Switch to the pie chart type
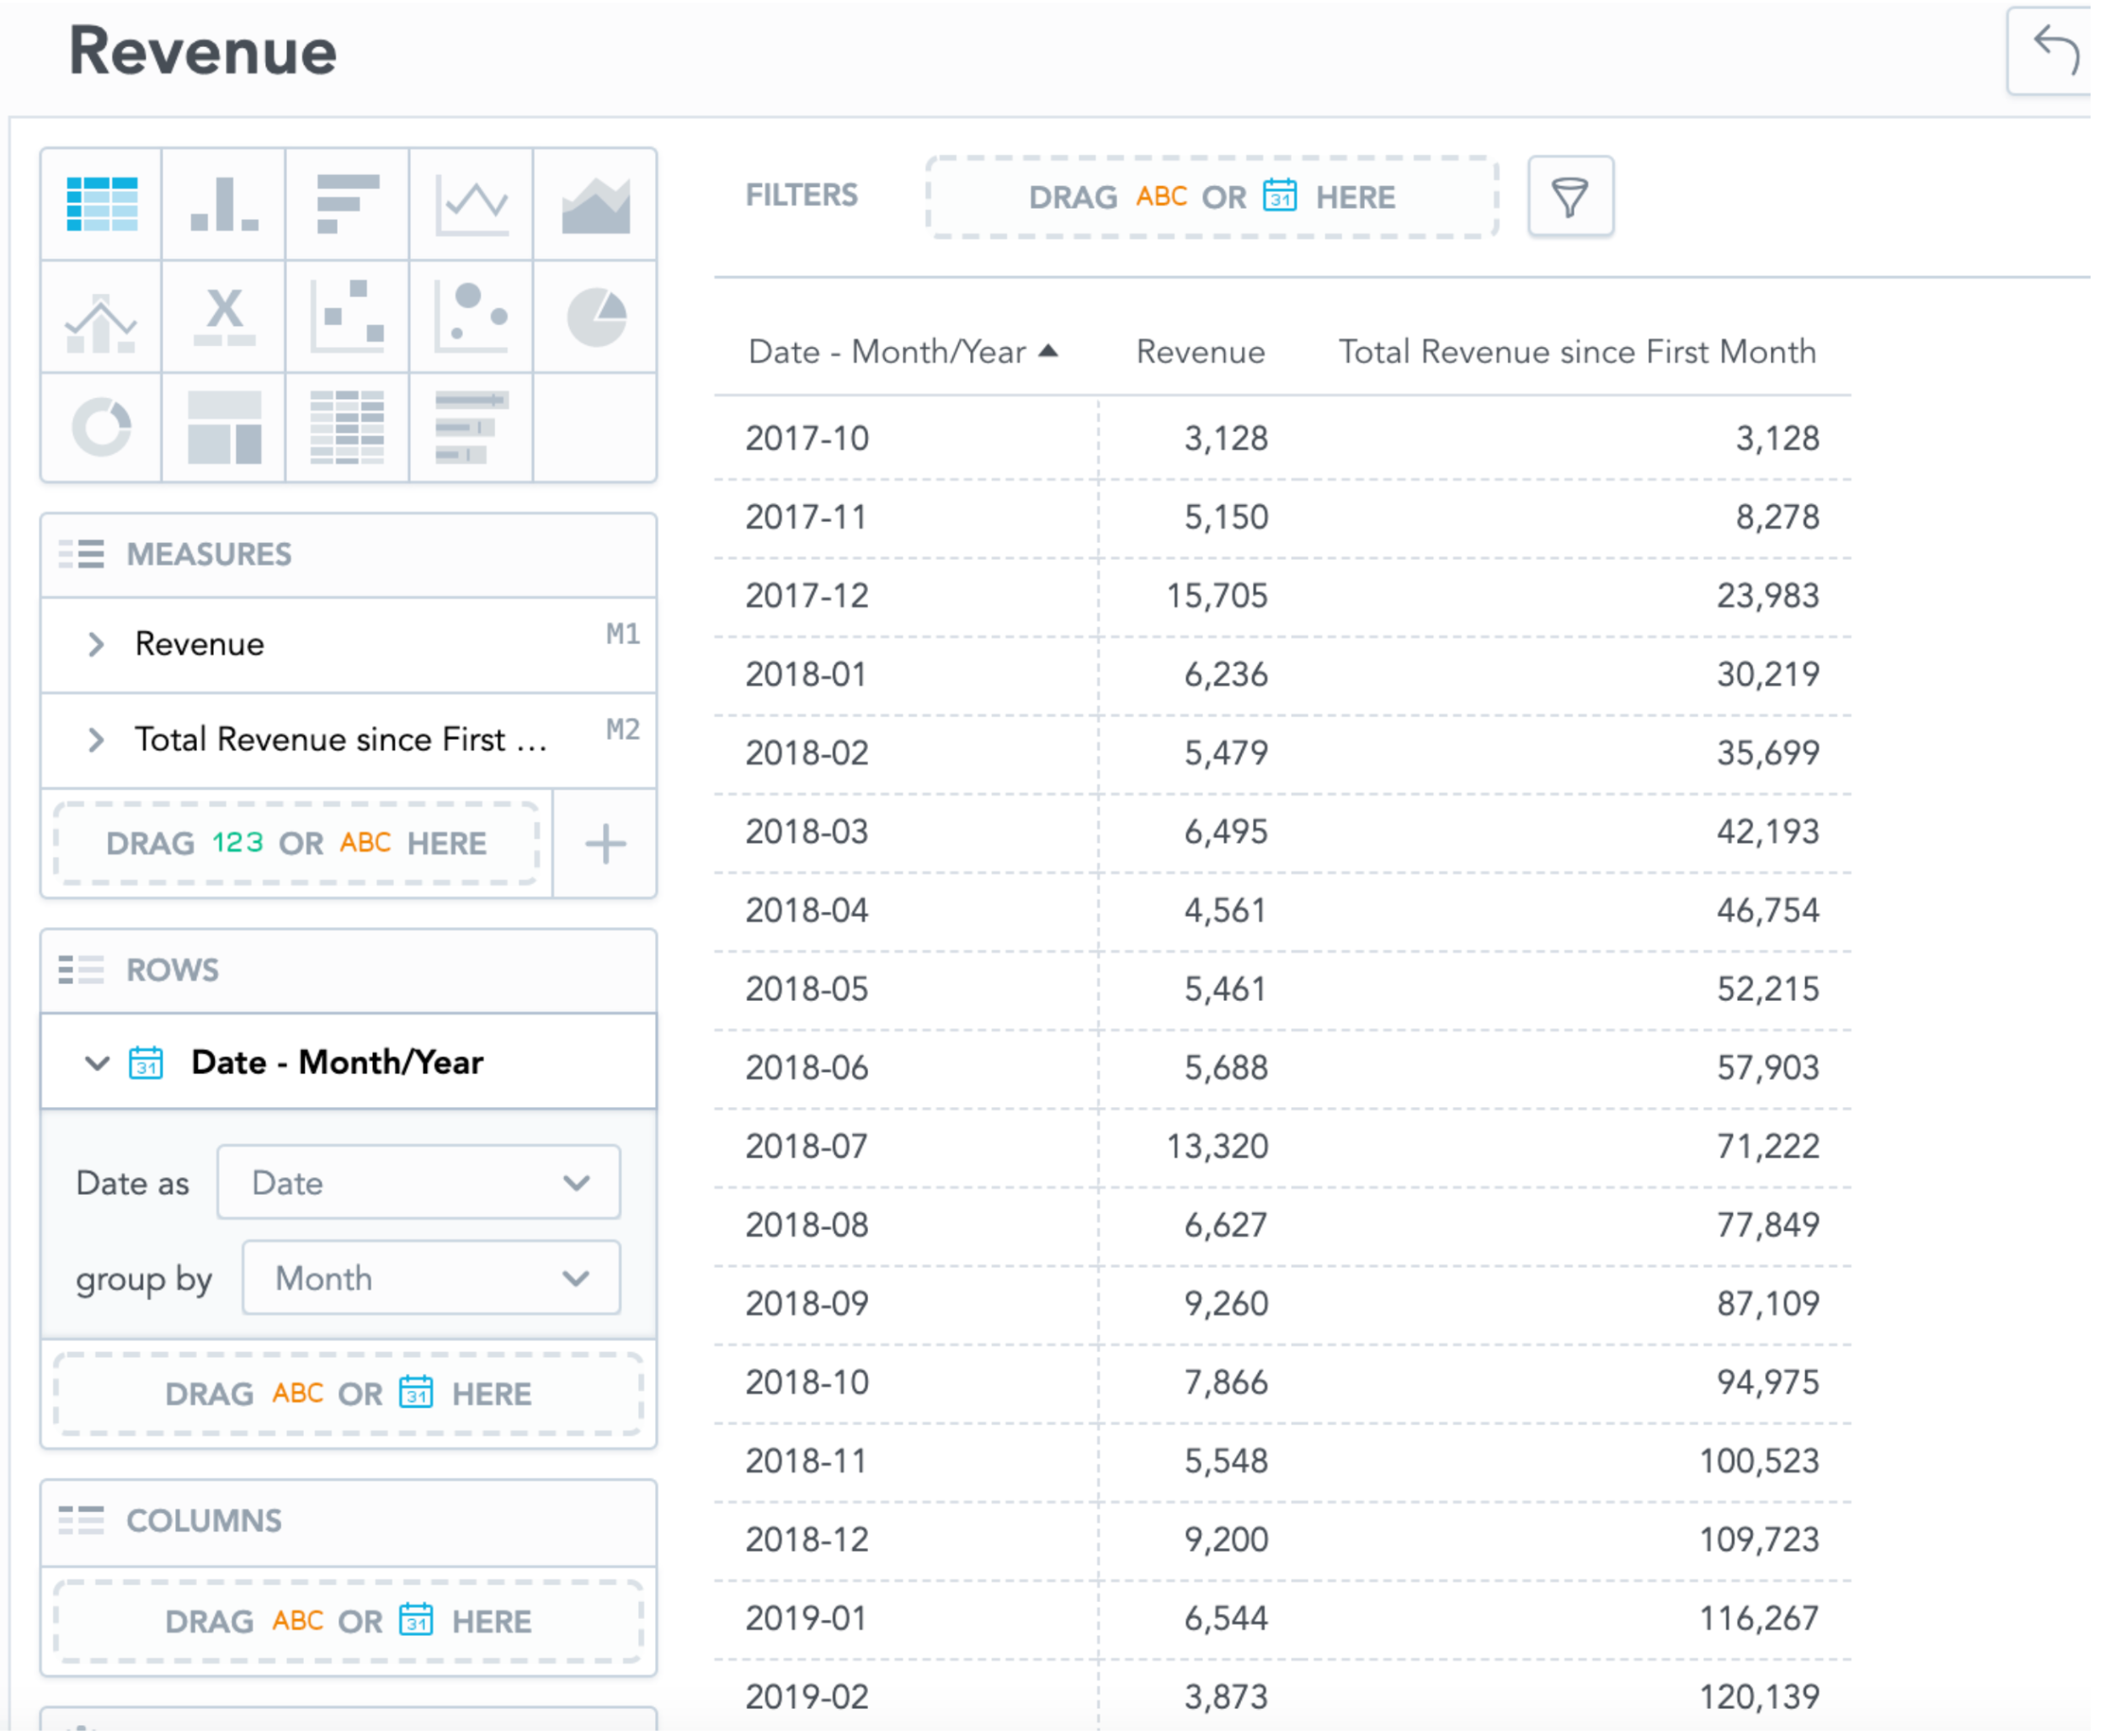2105x1736 pixels. pos(595,318)
